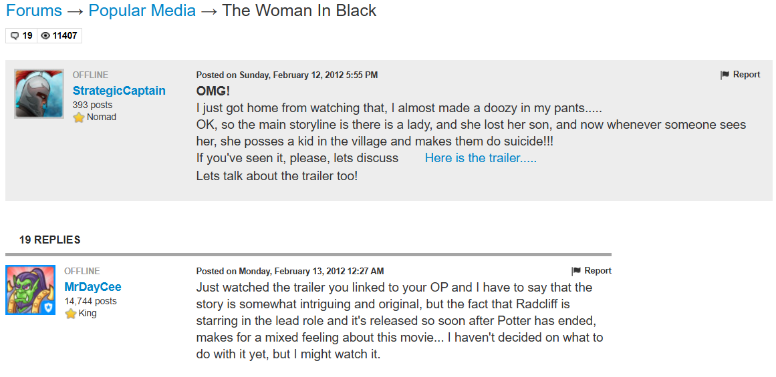Click the '19 REPLIES' section heading
This screenshot has height=377, width=776.
[50, 240]
